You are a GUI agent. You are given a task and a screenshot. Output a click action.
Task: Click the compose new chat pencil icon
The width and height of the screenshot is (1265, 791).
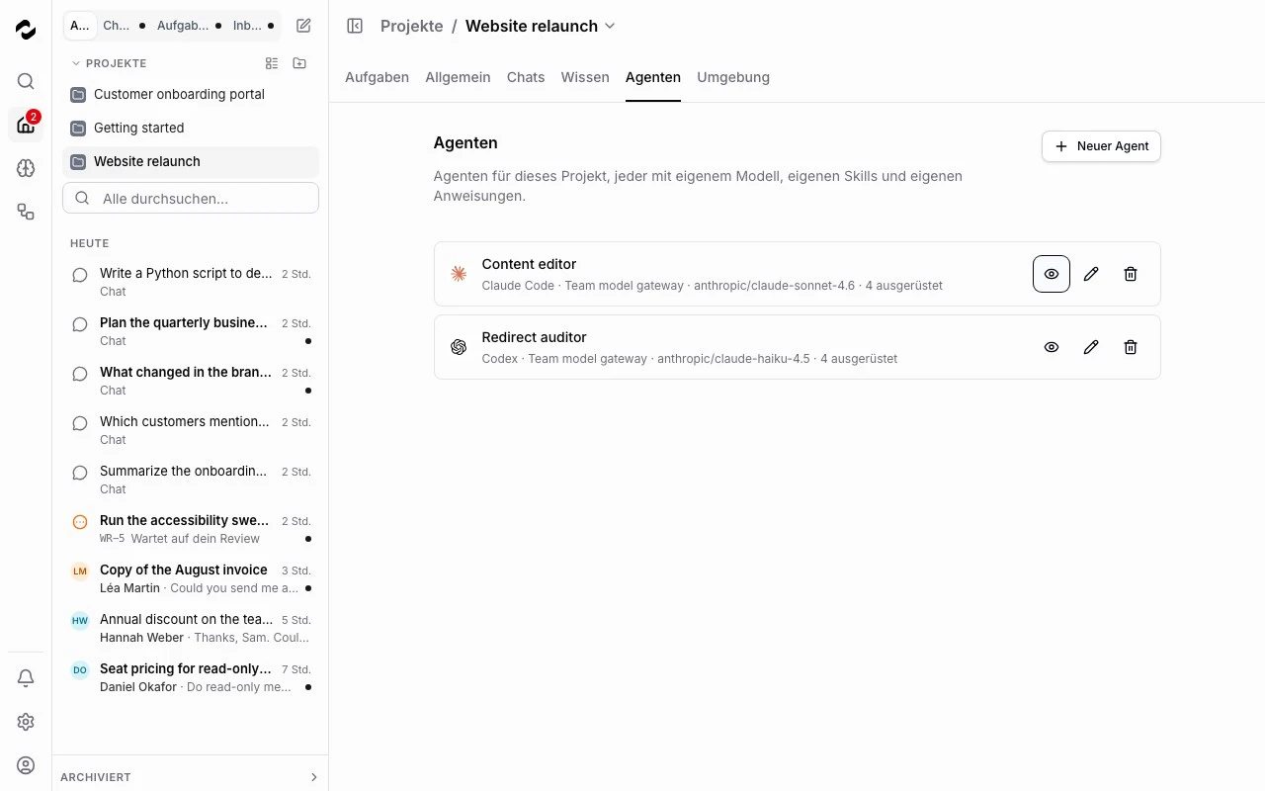tap(304, 26)
